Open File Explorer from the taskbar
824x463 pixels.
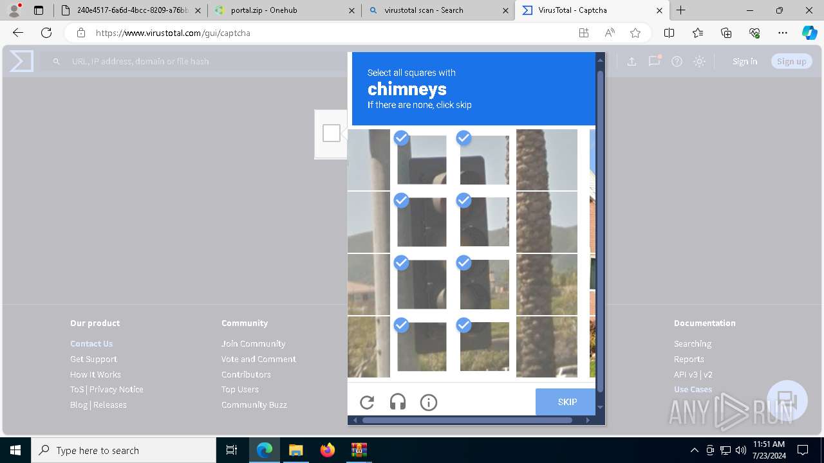coord(295,450)
